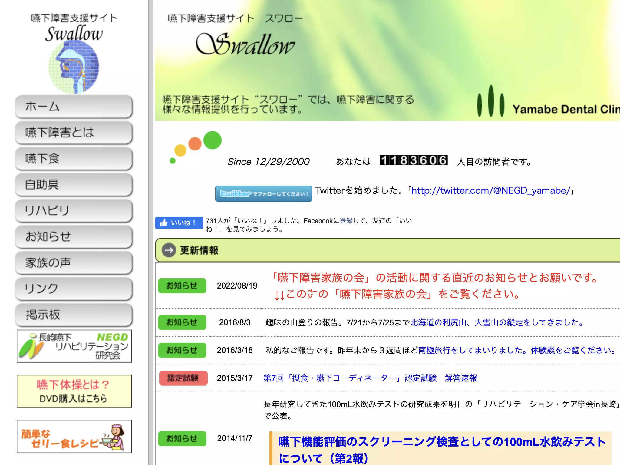Click the Since 12/29/2000 text
620x465 pixels.
click(269, 162)
